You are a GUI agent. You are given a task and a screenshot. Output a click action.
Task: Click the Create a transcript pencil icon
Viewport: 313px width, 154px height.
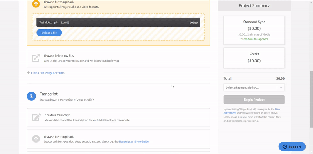pyautogui.click(x=36, y=117)
